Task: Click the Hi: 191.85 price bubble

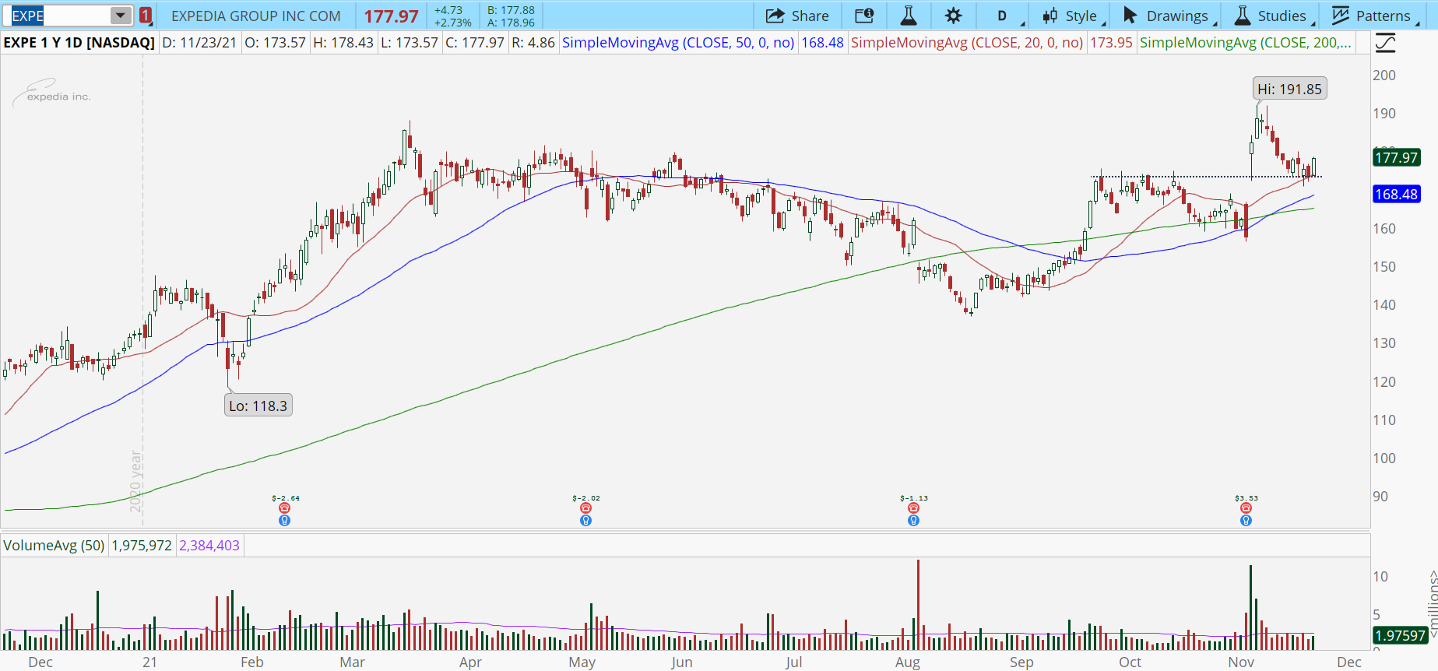Action: coord(1289,89)
